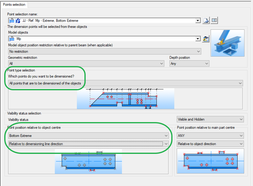Open the No restriction position dropdown
The height and width of the screenshot is (186, 253).
(x=198, y=51)
